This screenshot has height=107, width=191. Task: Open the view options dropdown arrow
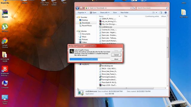(156, 12)
